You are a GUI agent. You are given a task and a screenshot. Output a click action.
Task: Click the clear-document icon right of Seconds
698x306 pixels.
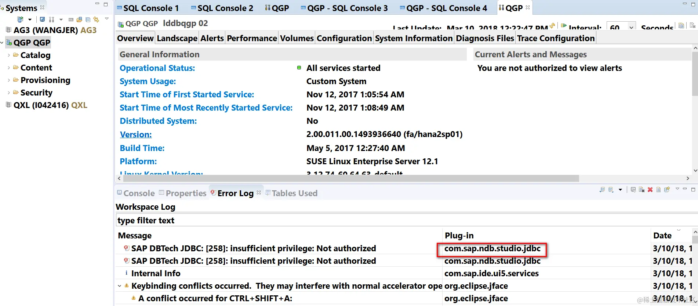tap(692, 26)
